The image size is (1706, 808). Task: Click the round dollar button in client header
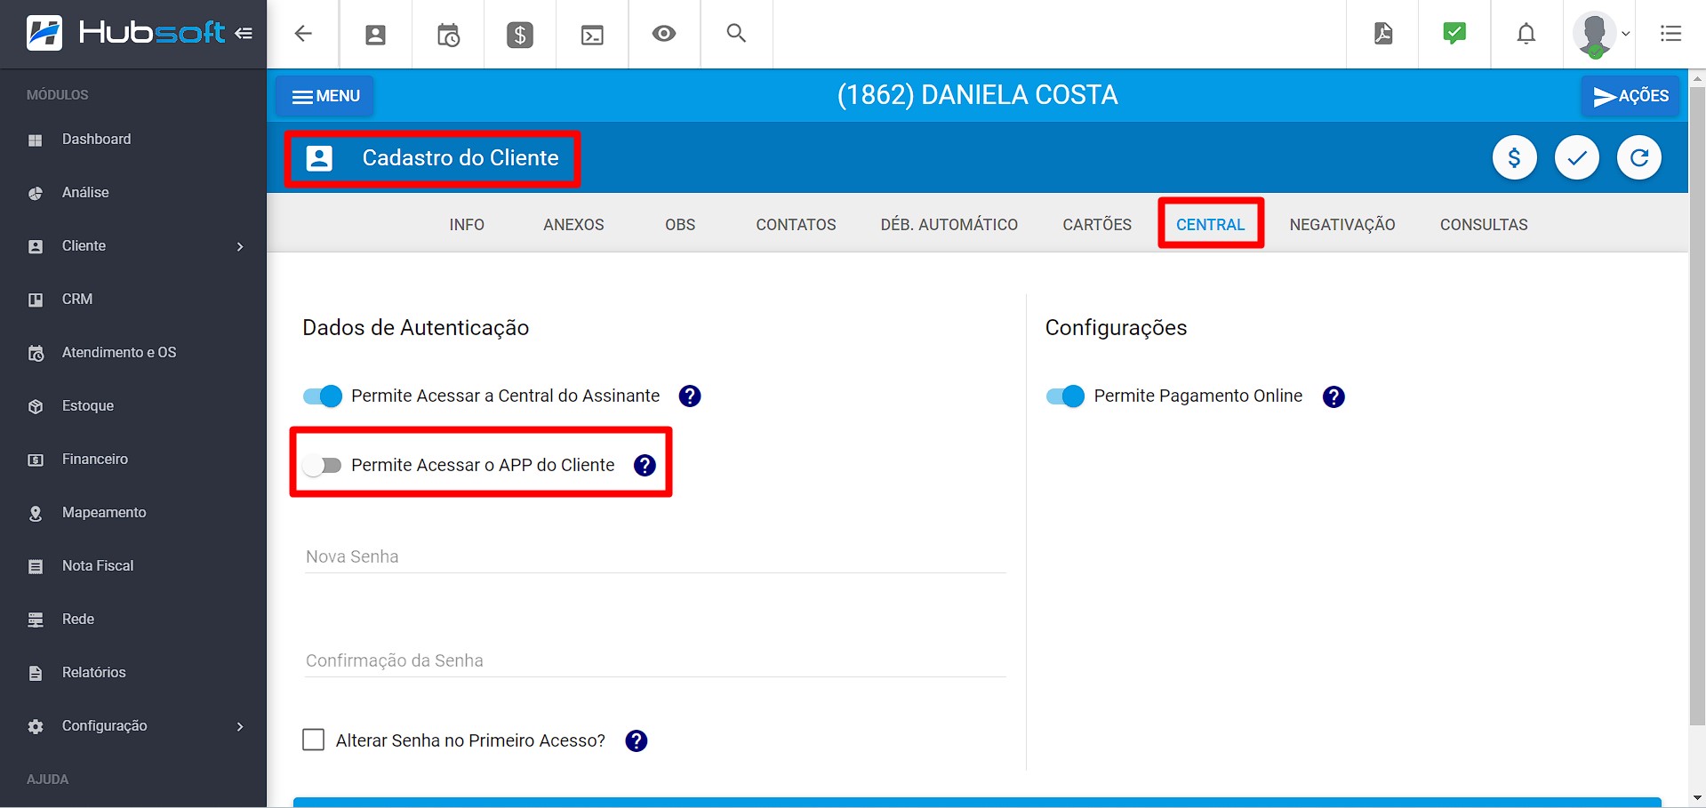pos(1515,158)
